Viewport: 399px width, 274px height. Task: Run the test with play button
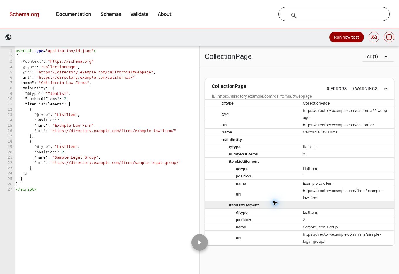pyautogui.click(x=200, y=242)
